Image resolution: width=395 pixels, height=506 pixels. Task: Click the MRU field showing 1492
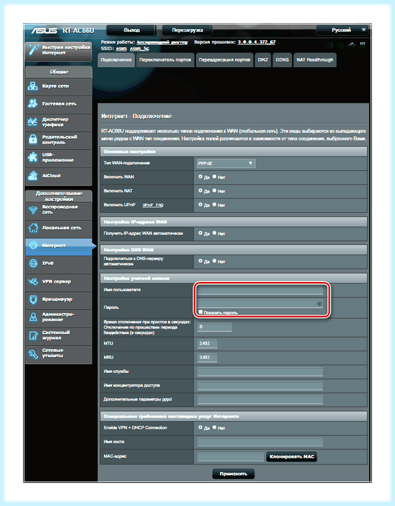[207, 357]
